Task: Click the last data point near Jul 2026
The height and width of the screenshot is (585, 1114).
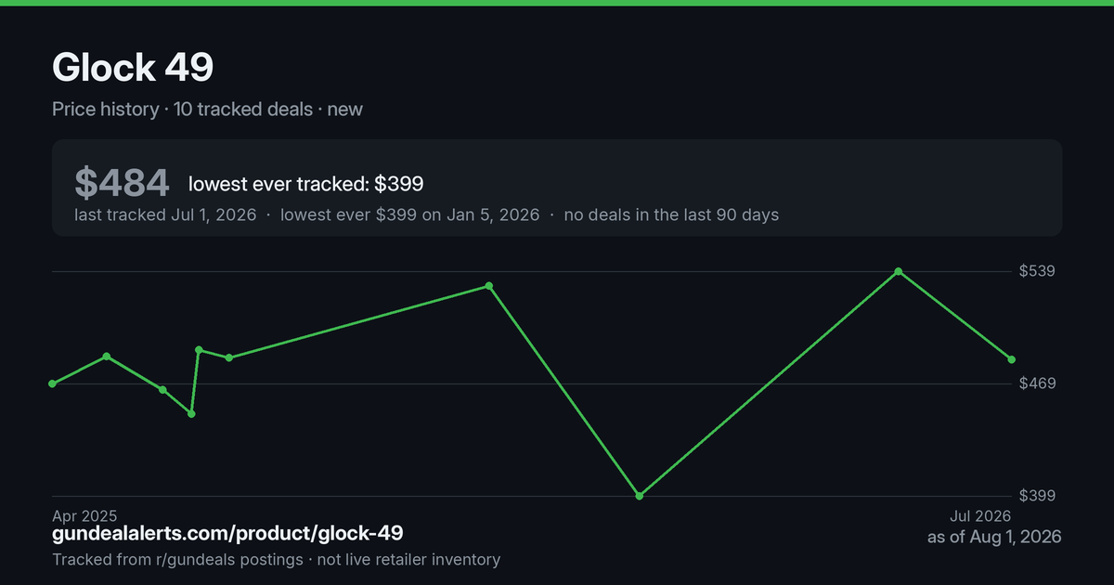Action: tap(1012, 359)
